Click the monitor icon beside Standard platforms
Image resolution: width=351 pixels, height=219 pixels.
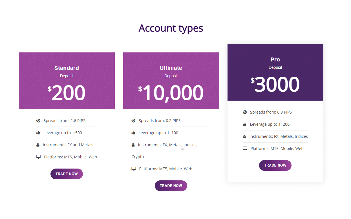[x=38, y=157]
